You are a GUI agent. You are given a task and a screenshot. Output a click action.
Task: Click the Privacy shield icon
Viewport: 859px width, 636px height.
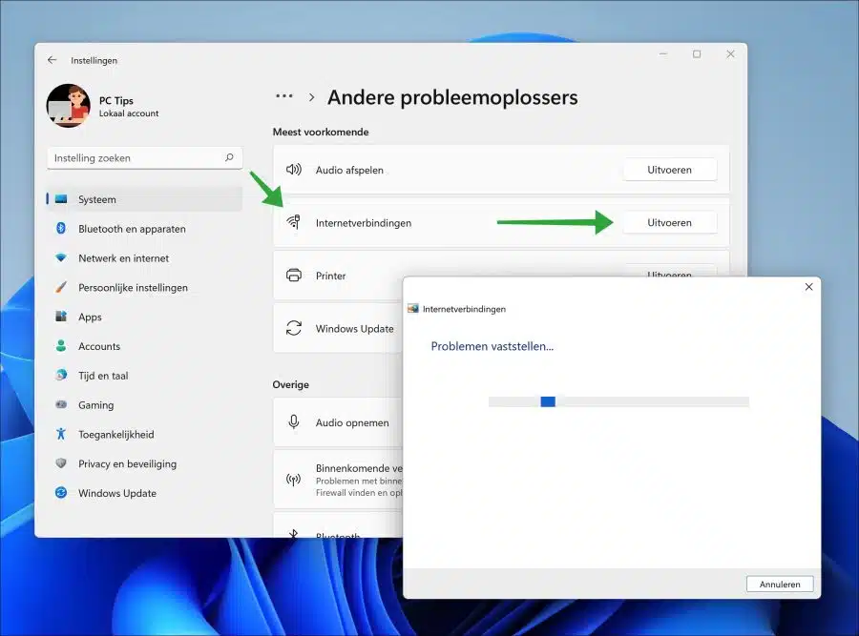coord(61,463)
